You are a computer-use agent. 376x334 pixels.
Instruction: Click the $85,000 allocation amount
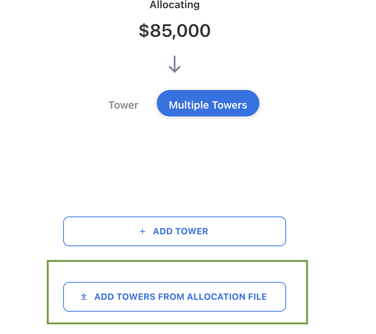(x=175, y=30)
